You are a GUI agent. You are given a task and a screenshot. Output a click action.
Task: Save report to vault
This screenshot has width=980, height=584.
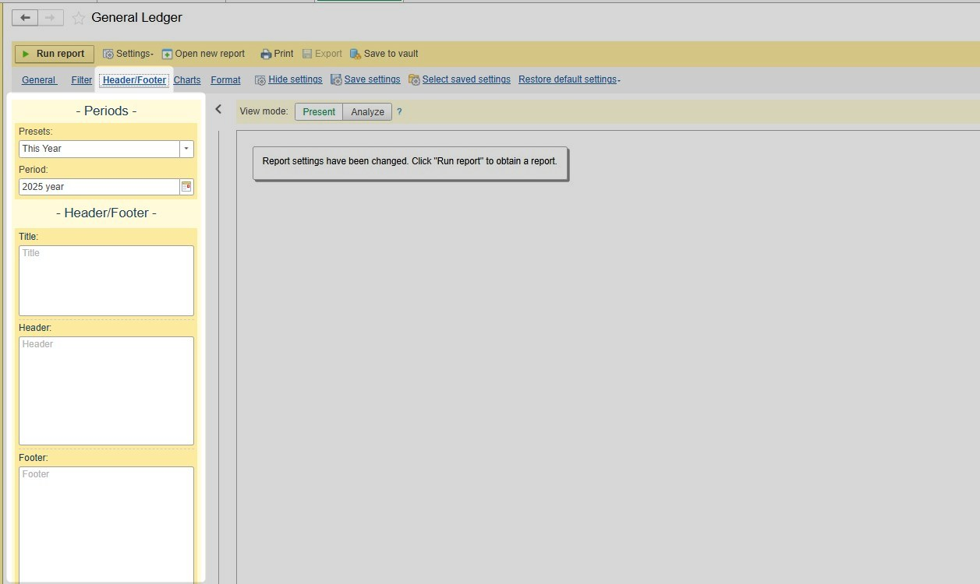coord(384,54)
